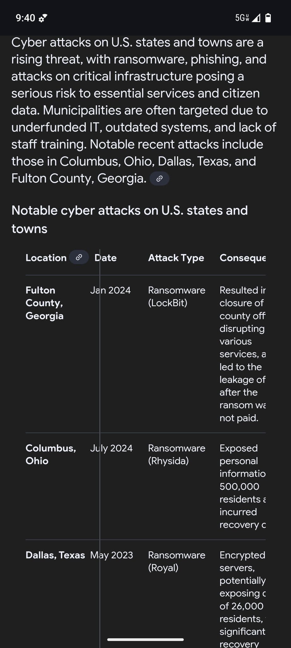This screenshot has width=291, height=648.
Task: Tap the link icon beside Location header
Action: (79, 257)
